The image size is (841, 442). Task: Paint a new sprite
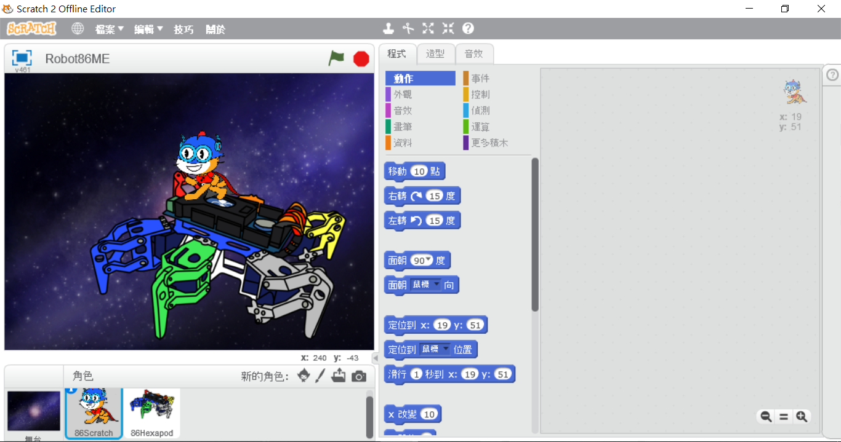point(320,376)
